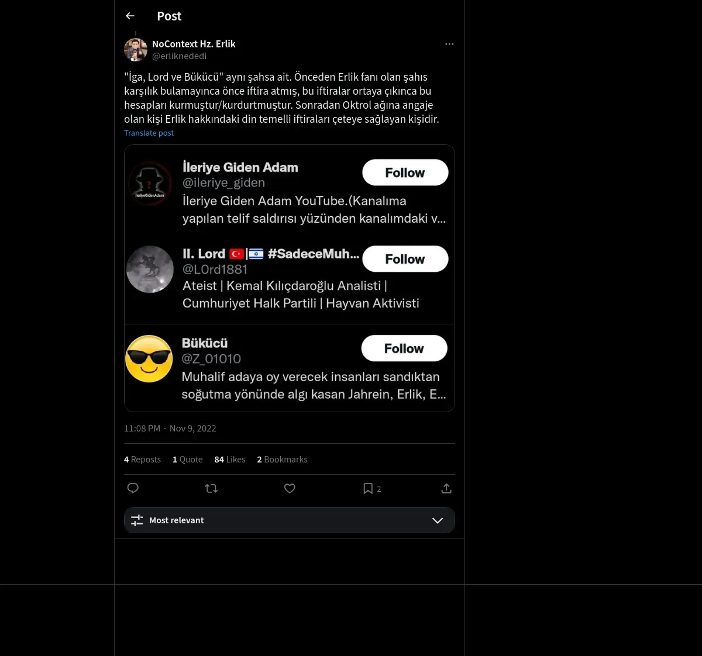Screen dimensions: 702x656
Task: Click the back arrow icon
Action: click(130, 16)
